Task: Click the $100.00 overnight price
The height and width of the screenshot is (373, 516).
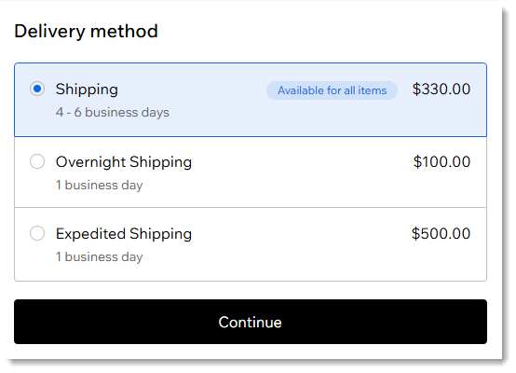Action: 441,161
